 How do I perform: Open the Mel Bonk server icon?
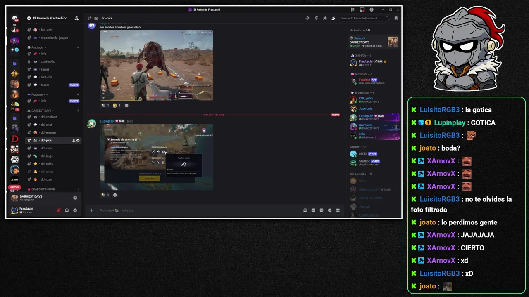coord(14,149)
